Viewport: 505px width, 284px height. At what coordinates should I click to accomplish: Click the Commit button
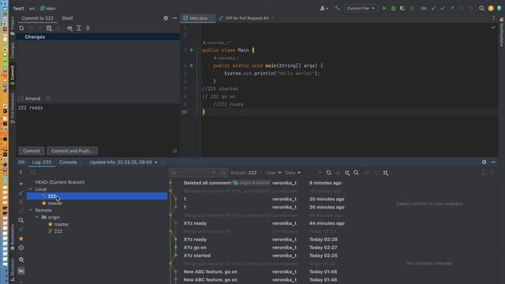[32, 151]
